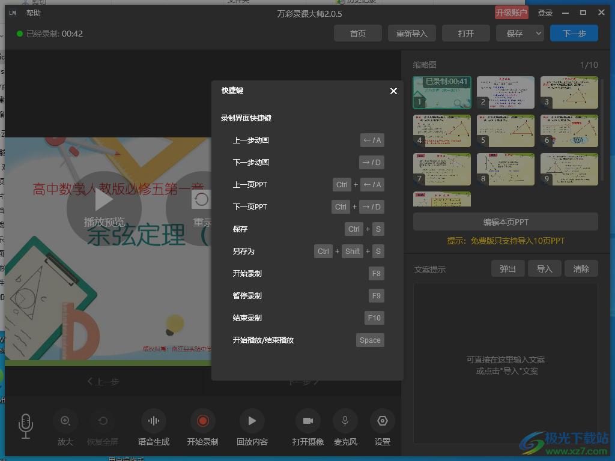Expand the 保存 dropdown arrow
This screenshot has height=461, width=615.
click(538, 34)
